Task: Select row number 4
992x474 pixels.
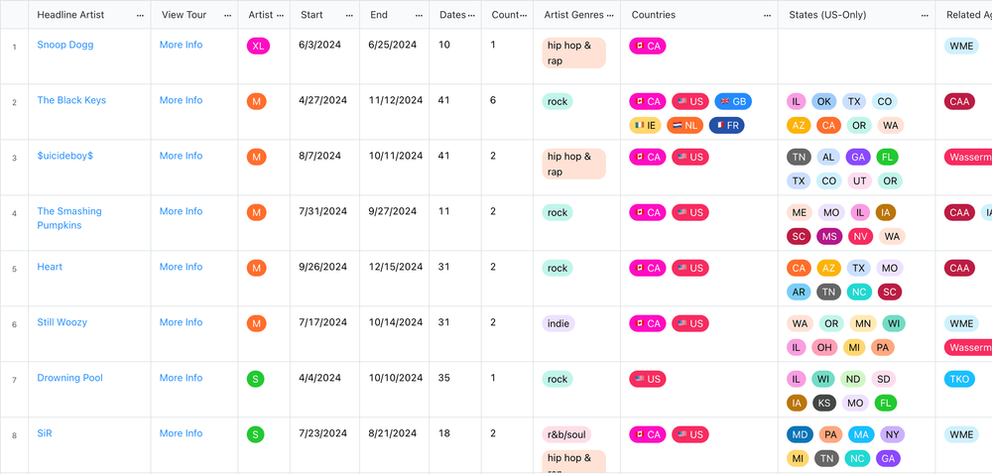Action: [x=14, y=213]
